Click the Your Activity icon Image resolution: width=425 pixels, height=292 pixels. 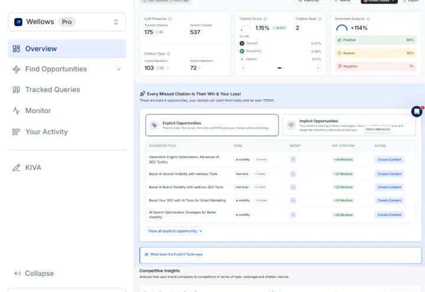(17, 132)
